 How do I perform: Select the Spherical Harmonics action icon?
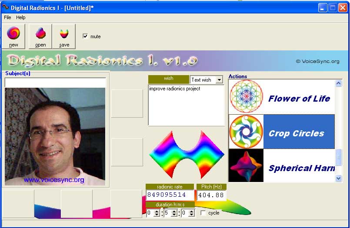[x=246, y=166]
